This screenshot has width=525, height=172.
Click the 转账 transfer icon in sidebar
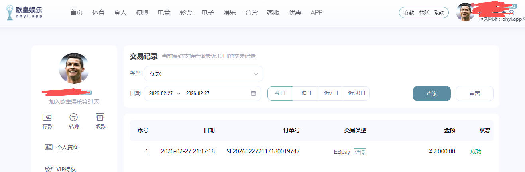coord(74,117)
